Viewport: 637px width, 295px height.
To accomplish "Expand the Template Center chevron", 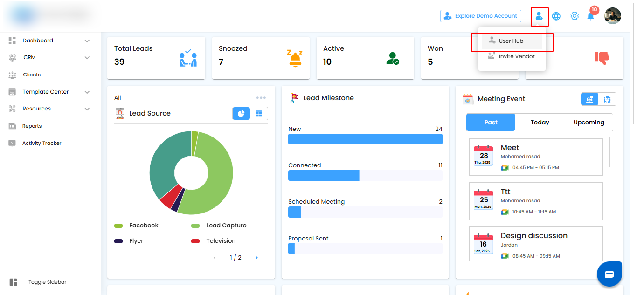I will click(87, 92).
